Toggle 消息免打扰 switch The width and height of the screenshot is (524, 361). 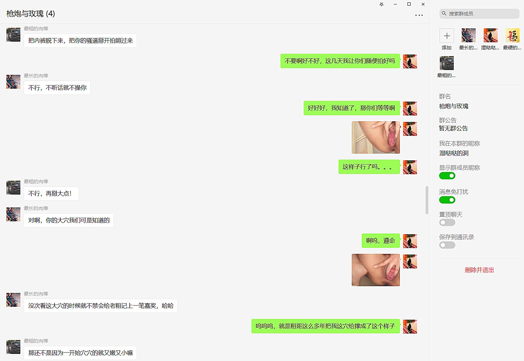pos(447,200)
